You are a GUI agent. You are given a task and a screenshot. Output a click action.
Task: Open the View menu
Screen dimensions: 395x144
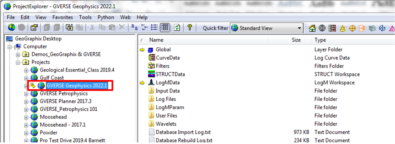tap(41, 17)
